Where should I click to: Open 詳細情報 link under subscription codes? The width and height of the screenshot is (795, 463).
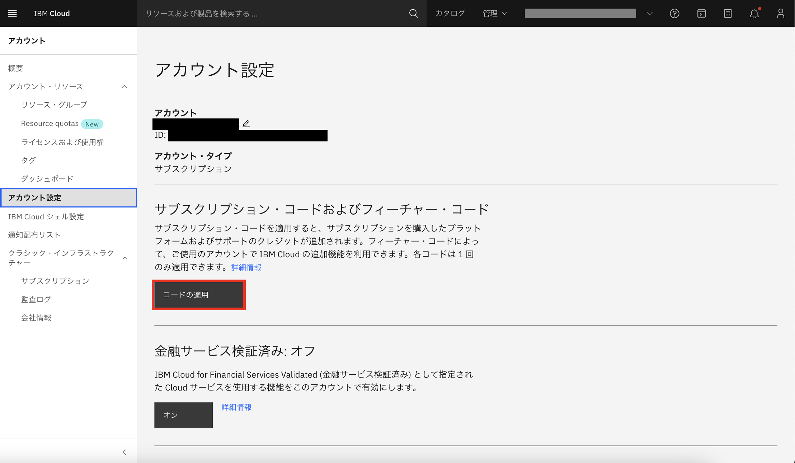tap(246, 267)
